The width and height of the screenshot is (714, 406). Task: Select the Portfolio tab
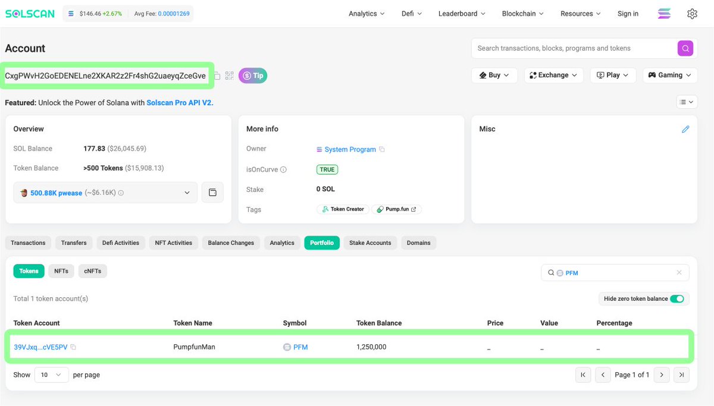click(322, 243)
